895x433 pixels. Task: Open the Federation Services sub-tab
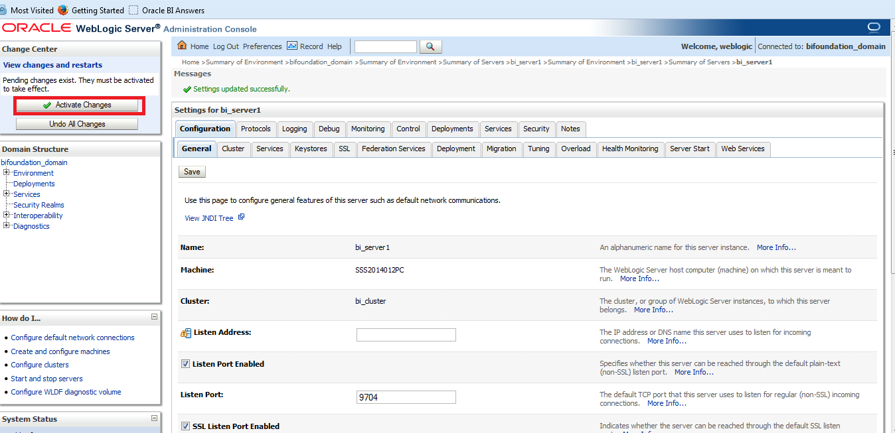[394, 149]
